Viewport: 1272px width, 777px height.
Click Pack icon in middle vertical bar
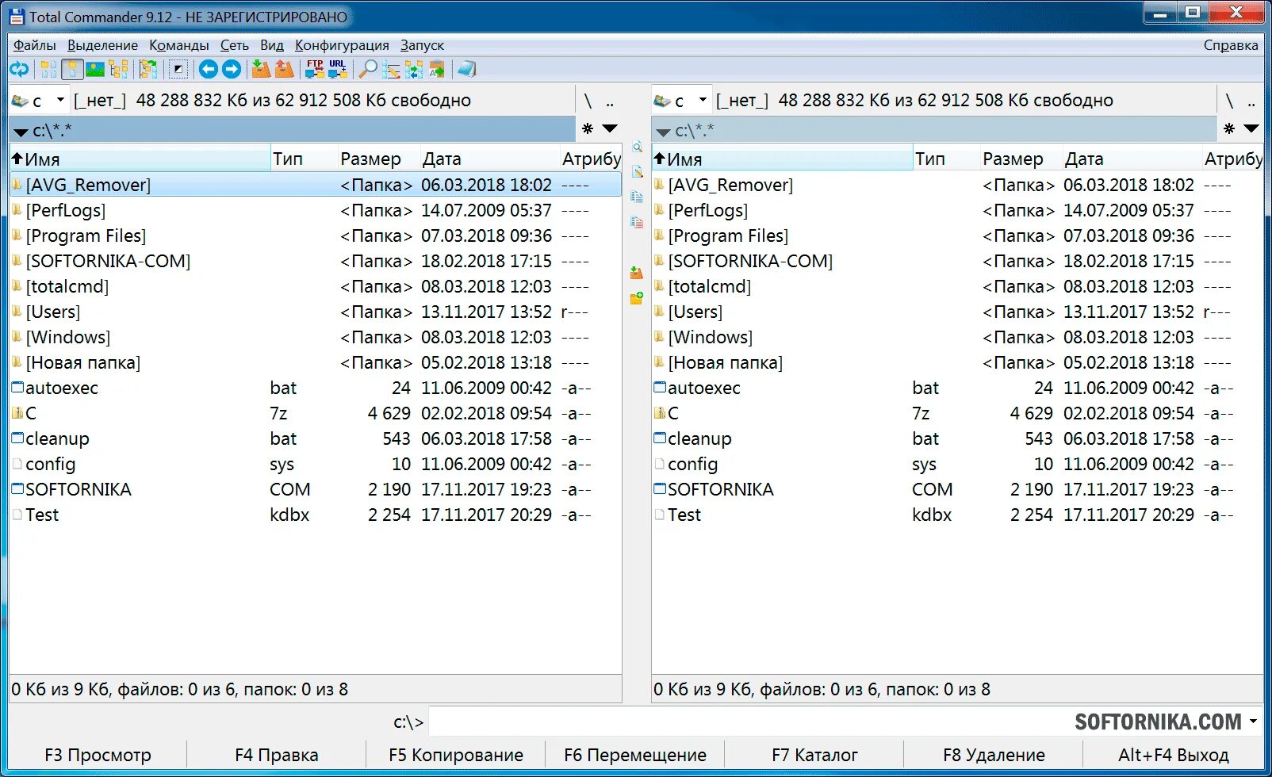637,273
